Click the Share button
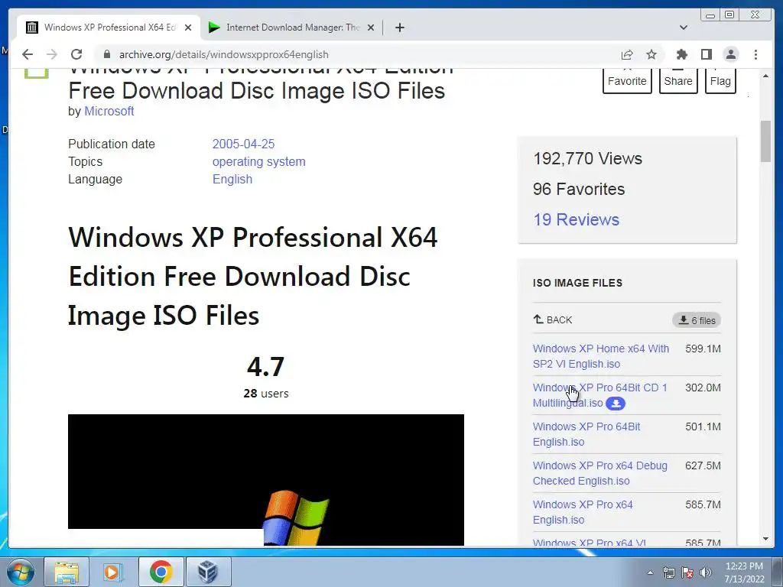This screenshot has height=587, width=783. point(678,79)
